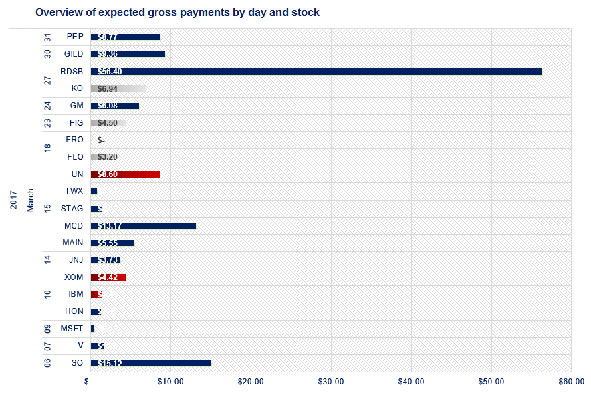Image resolution: width=591 pixels, height=399 pixels.
Task: Click the FLO stock label
Action: pyautogui.click(x=75, y=157)
